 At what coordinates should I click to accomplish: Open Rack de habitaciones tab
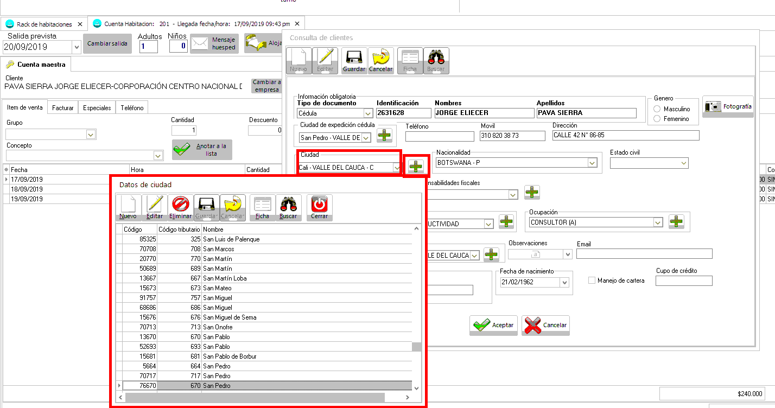(43, 24)
